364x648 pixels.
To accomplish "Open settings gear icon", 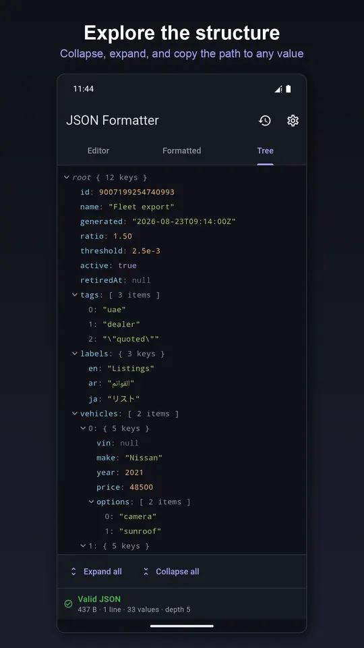I will click(293, 121).
